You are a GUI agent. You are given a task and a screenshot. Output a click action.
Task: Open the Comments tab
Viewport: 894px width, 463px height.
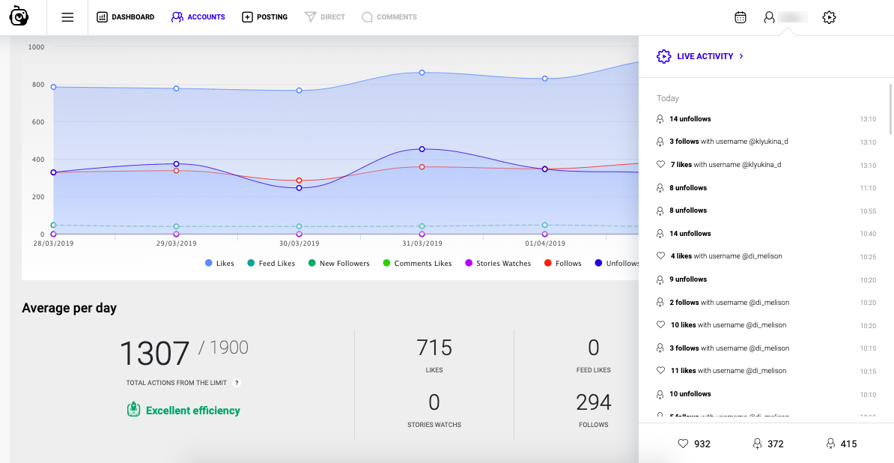pos(389,17)
